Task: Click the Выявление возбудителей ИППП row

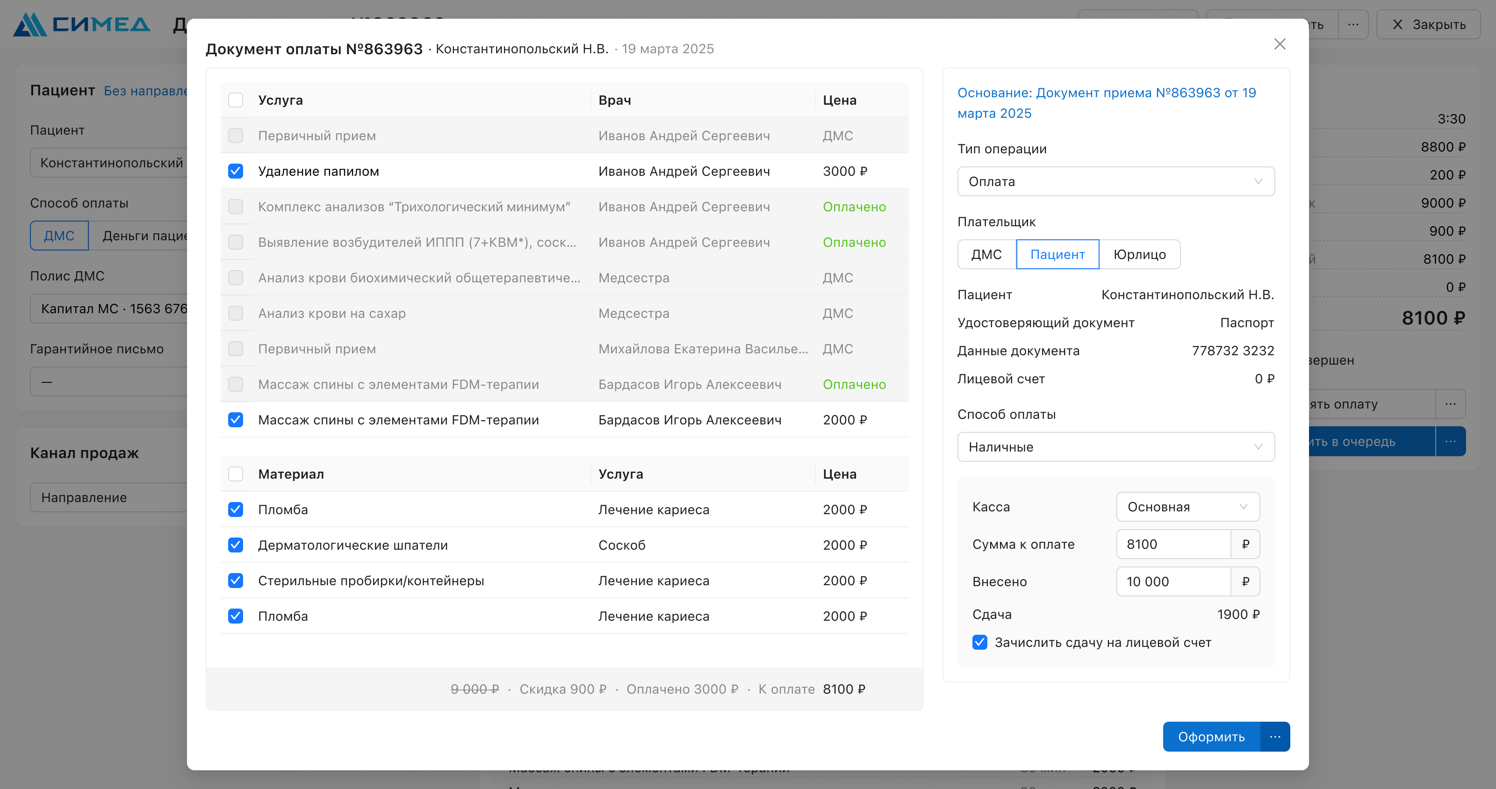Action: pos(564,242)
